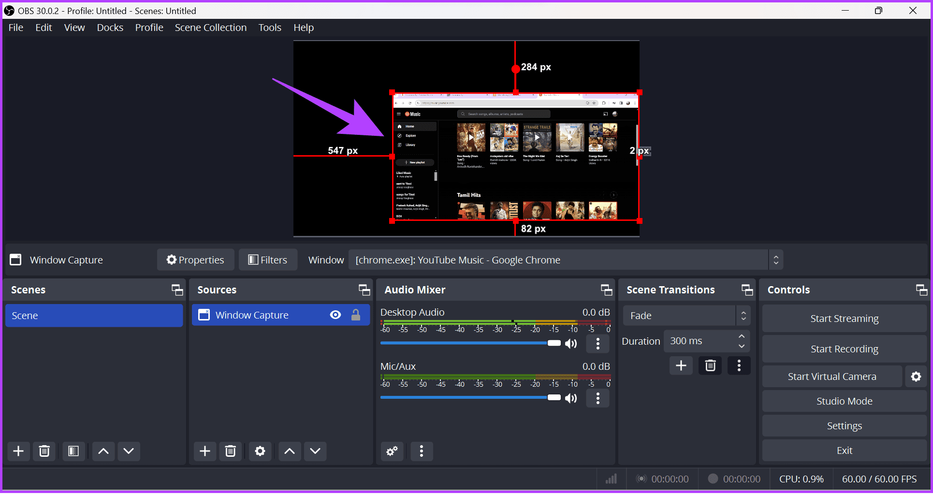
Task: Pop out the Sources dock
Action: pos(364,290)
